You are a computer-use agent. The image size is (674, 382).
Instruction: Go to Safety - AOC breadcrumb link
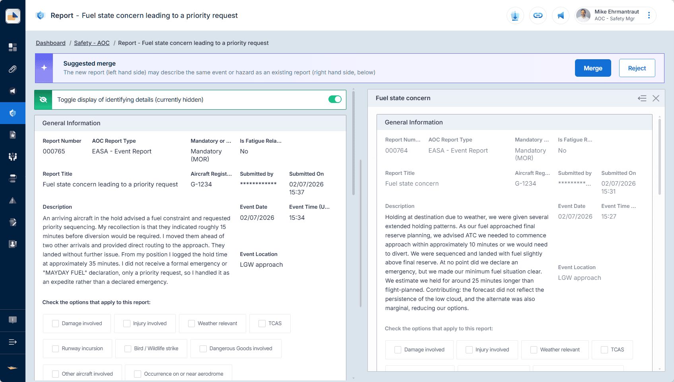coord(92,43)
